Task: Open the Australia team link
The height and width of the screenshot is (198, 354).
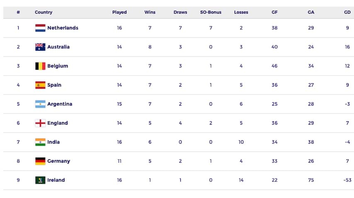Action: (x=58, y=47)
